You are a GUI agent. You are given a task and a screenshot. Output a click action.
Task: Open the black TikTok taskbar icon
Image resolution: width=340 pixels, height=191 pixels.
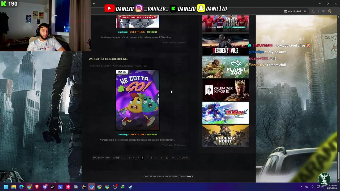(52, 187)
